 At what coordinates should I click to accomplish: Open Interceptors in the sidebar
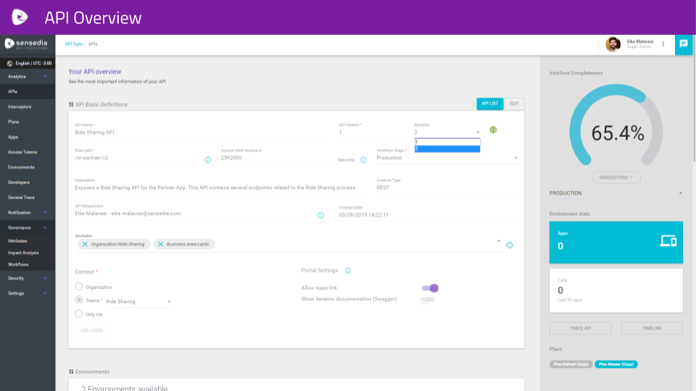(28, 107)
